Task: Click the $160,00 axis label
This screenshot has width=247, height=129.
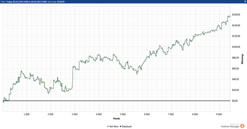Action: click(x=236, y=15)
